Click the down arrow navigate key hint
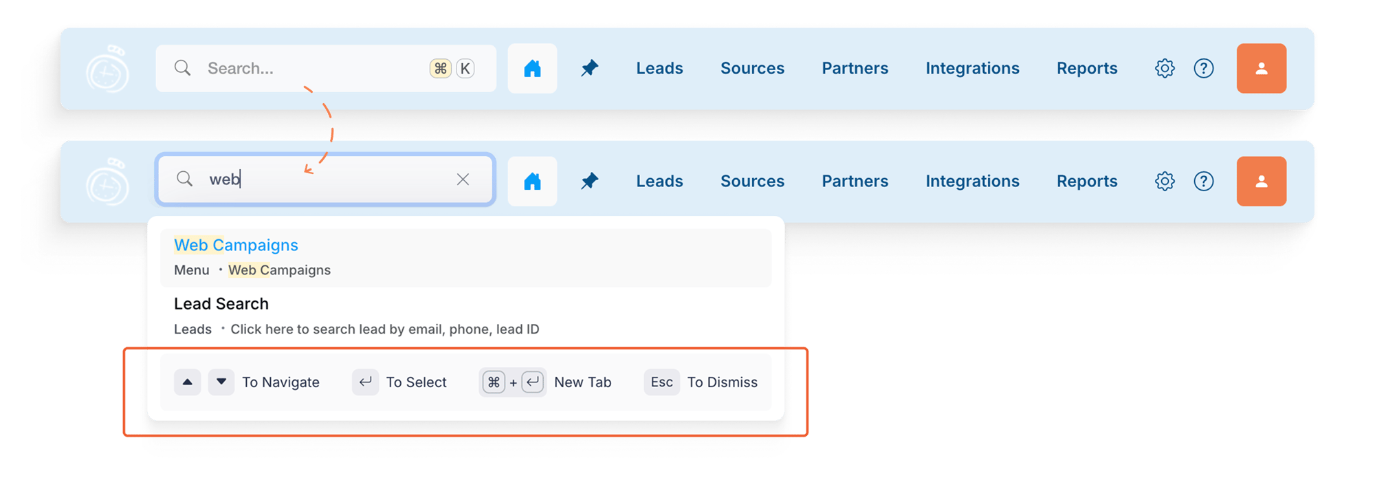 tap(221, 382)
